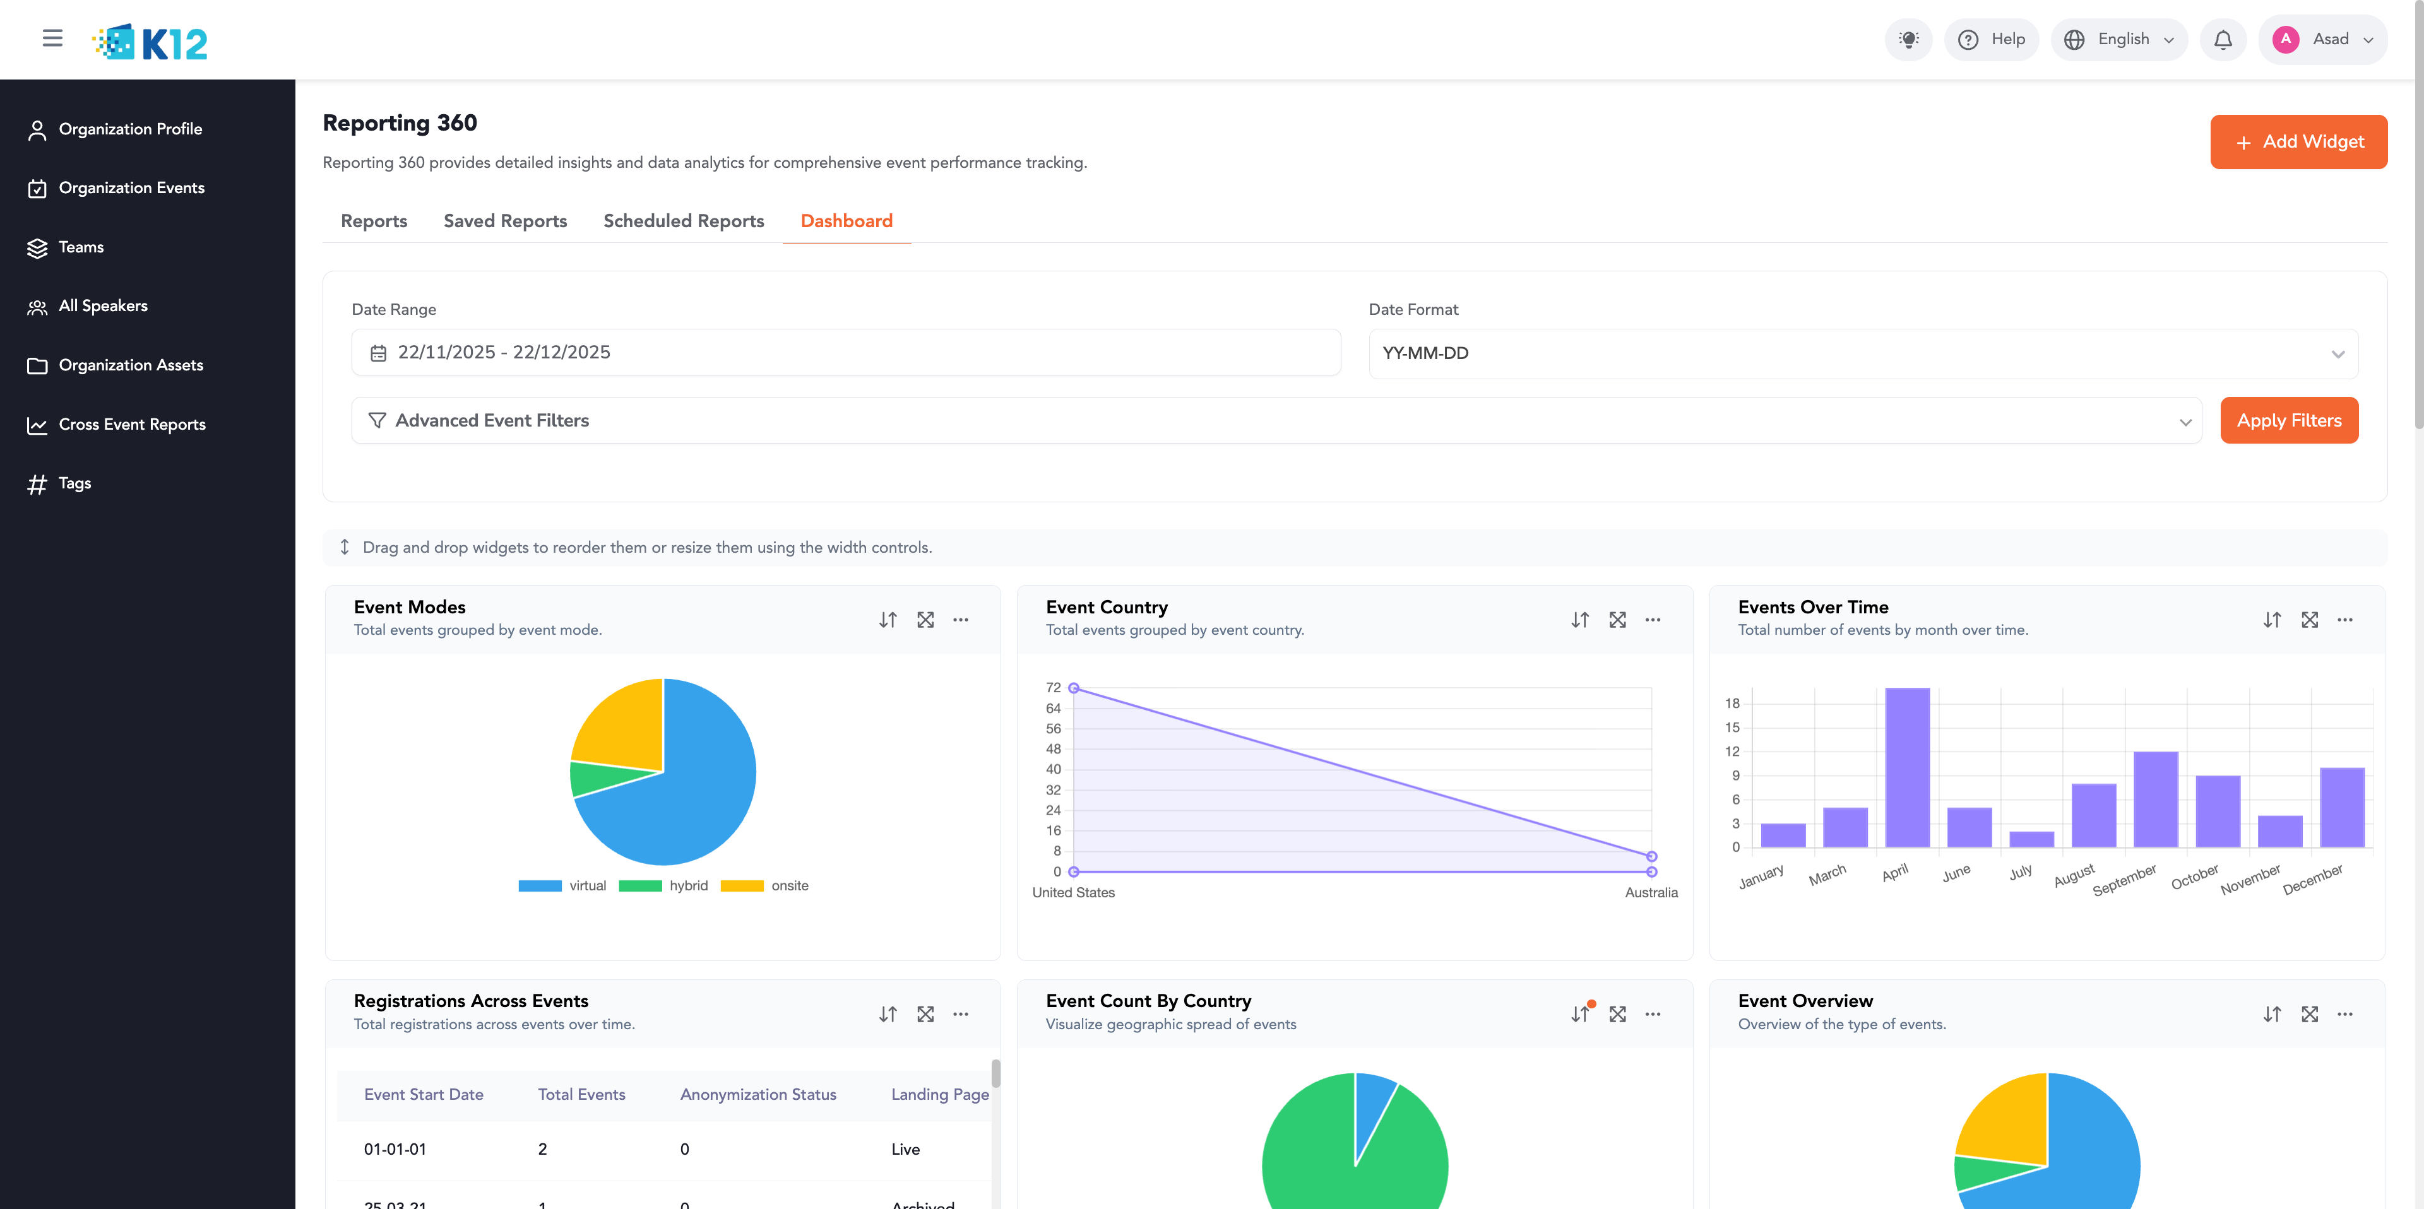Switch to the Saved Reports tab
This screenshot has height=1209, width=2424.
(x=504, y=221)
